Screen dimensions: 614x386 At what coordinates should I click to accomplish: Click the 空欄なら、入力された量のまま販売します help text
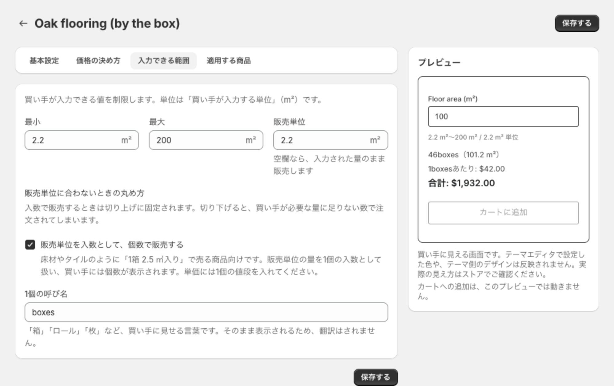329,165
